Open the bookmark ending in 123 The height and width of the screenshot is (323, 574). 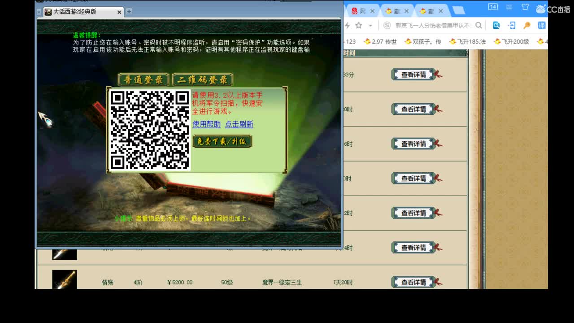coord(350,42)
